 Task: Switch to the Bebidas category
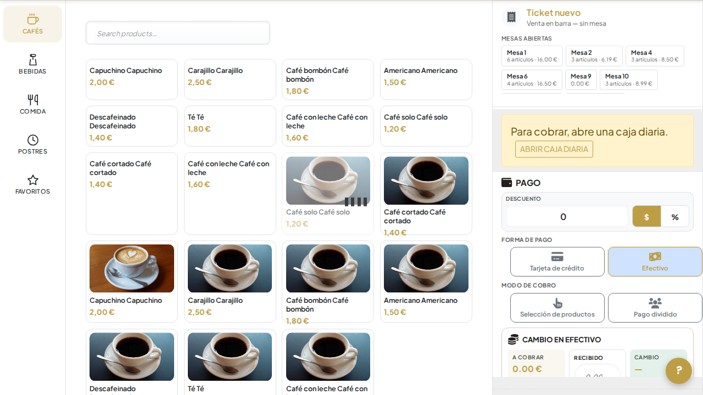pyautogui.click(x=32, y=64)
